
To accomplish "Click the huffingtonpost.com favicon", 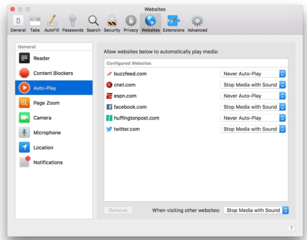I will tap(109, 118).
